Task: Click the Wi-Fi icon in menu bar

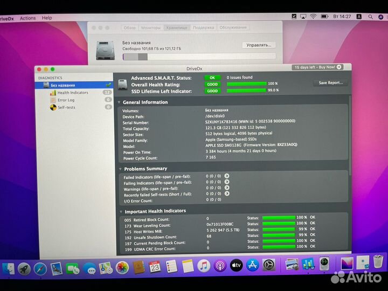Action: (x=313, y=17)
